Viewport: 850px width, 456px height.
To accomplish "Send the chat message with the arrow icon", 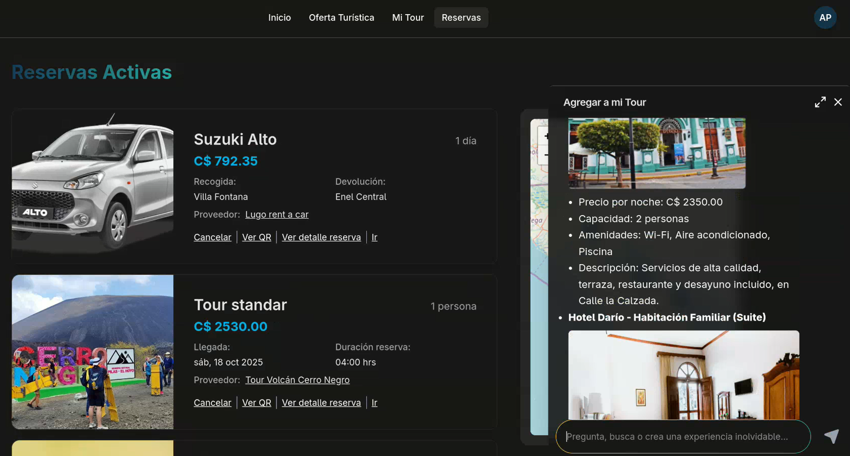I will [831, 436].
